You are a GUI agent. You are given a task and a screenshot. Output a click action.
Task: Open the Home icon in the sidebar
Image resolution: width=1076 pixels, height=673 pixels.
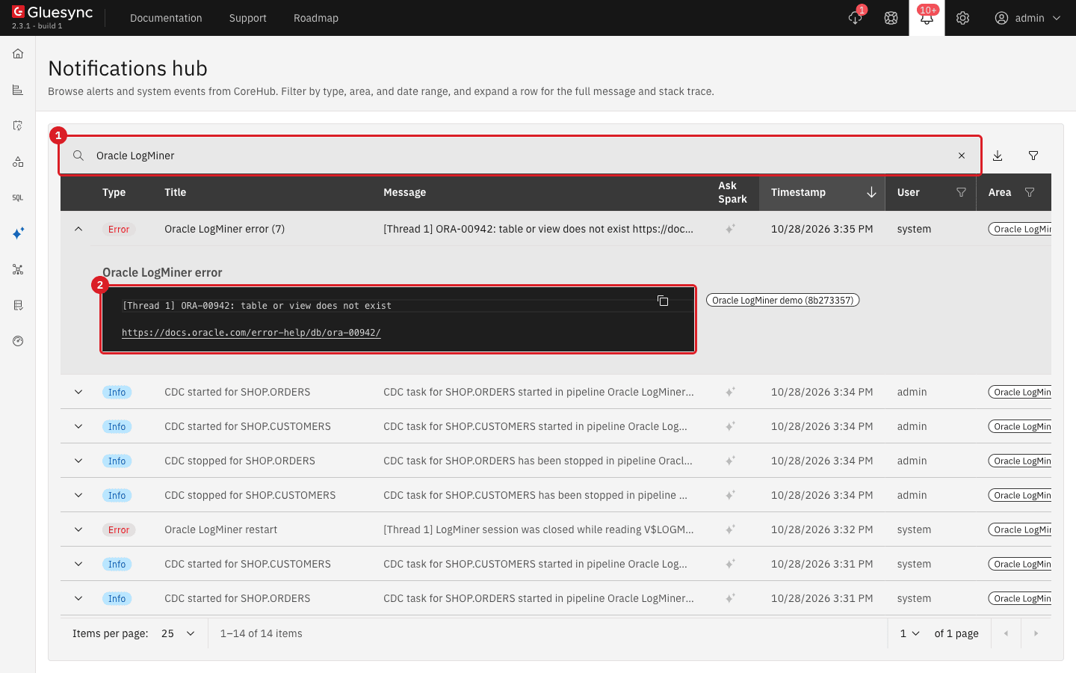pos(18,54)
